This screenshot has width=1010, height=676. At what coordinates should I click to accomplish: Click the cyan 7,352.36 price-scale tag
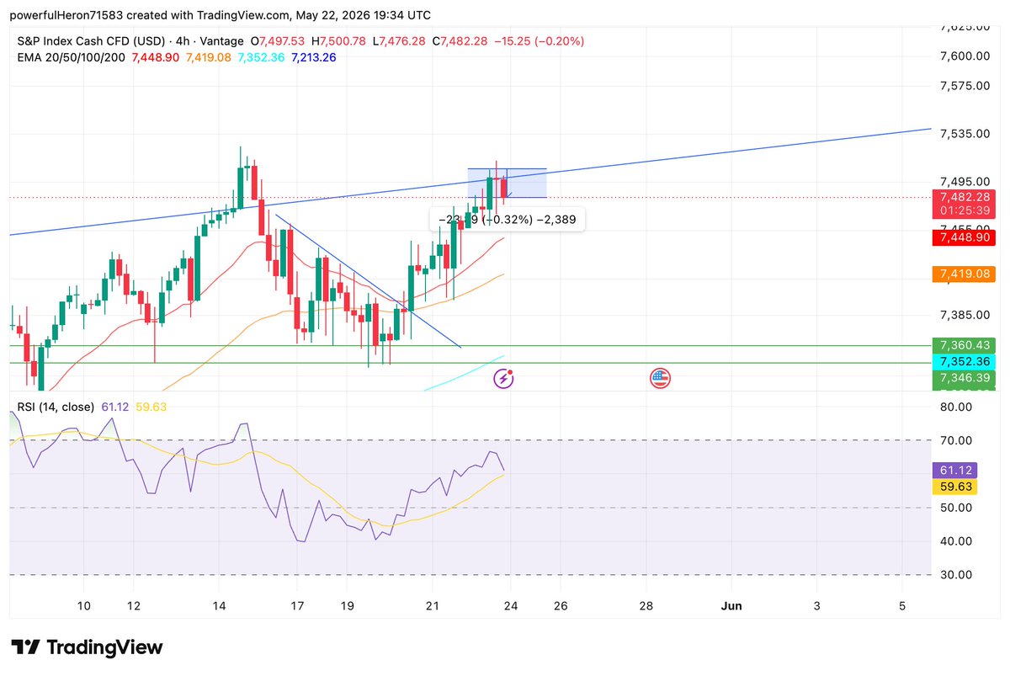click(964, 362)
